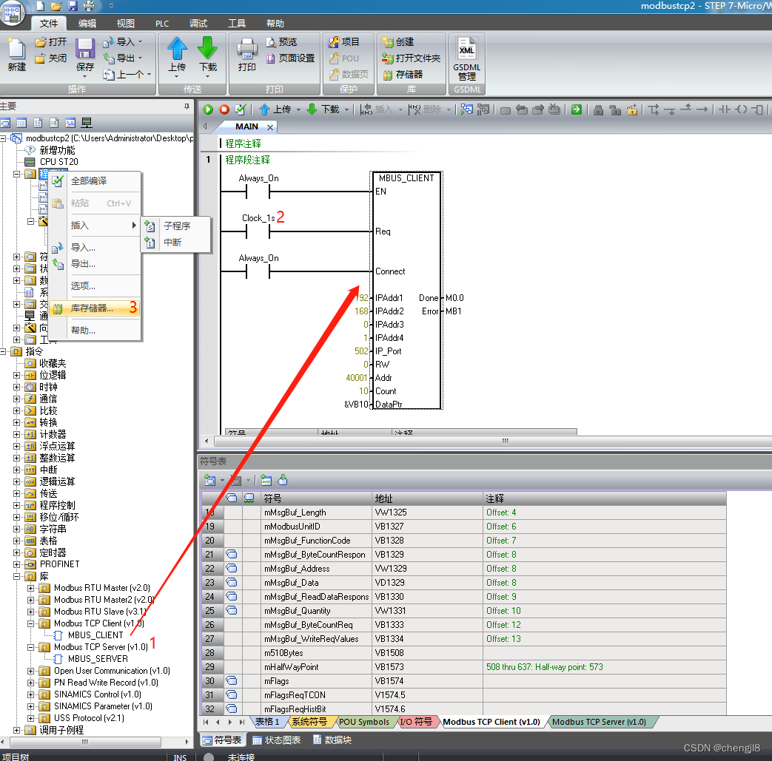The image size is (772, 761).
Task: Click the Page Setup icon
Action: pyautogui.click(x=271, y=58)
